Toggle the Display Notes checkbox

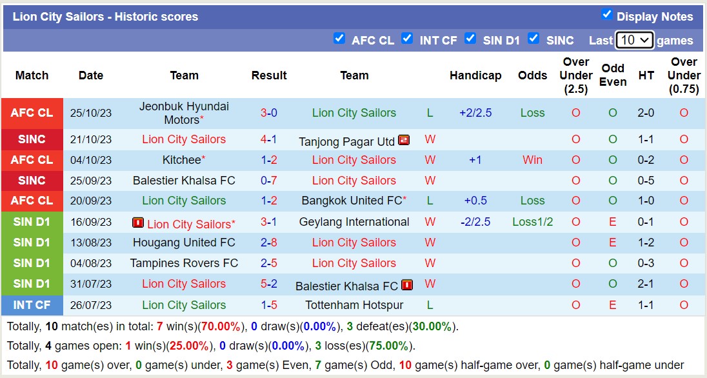point(606,14)
